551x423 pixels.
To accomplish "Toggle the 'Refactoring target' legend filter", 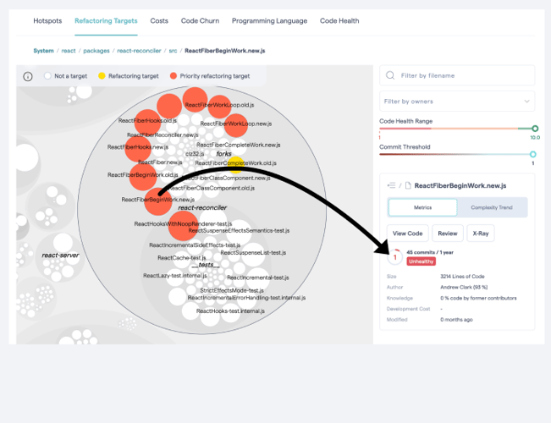I will 102,76.
